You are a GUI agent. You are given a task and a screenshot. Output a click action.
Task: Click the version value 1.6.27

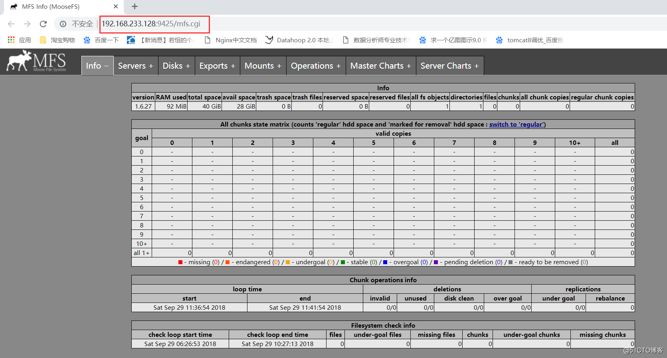click(x=143, y=107)
